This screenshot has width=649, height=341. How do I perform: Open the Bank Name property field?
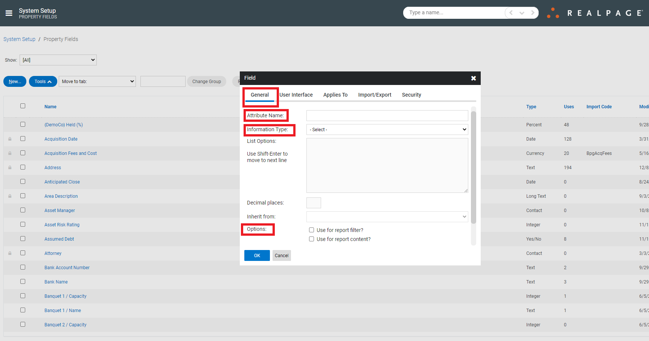(56, 282)
